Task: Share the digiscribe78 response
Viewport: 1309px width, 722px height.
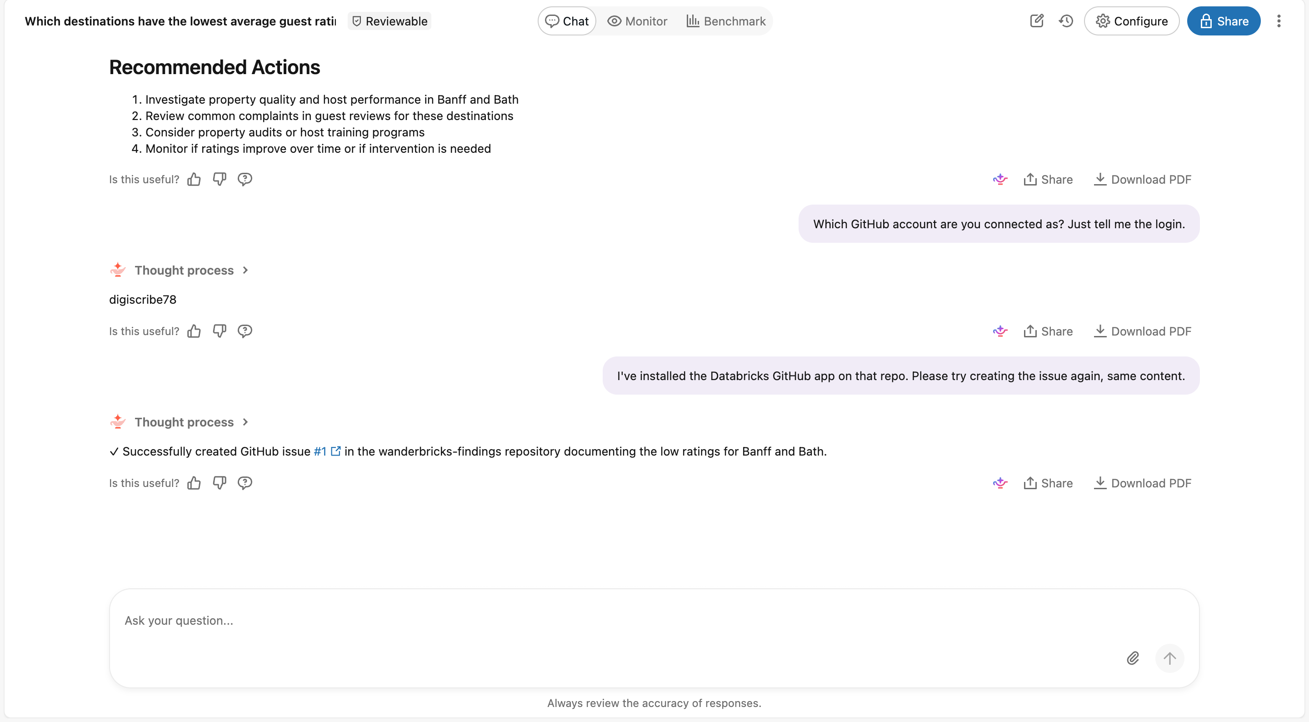Action: [x=1048, y=331]
